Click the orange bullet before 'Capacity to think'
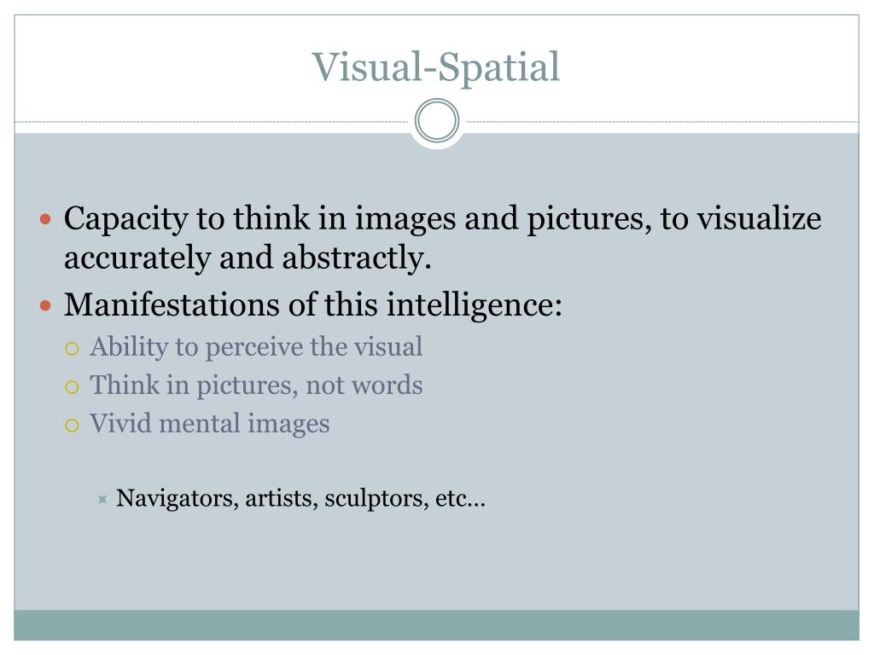 click(x=46, y=219)
